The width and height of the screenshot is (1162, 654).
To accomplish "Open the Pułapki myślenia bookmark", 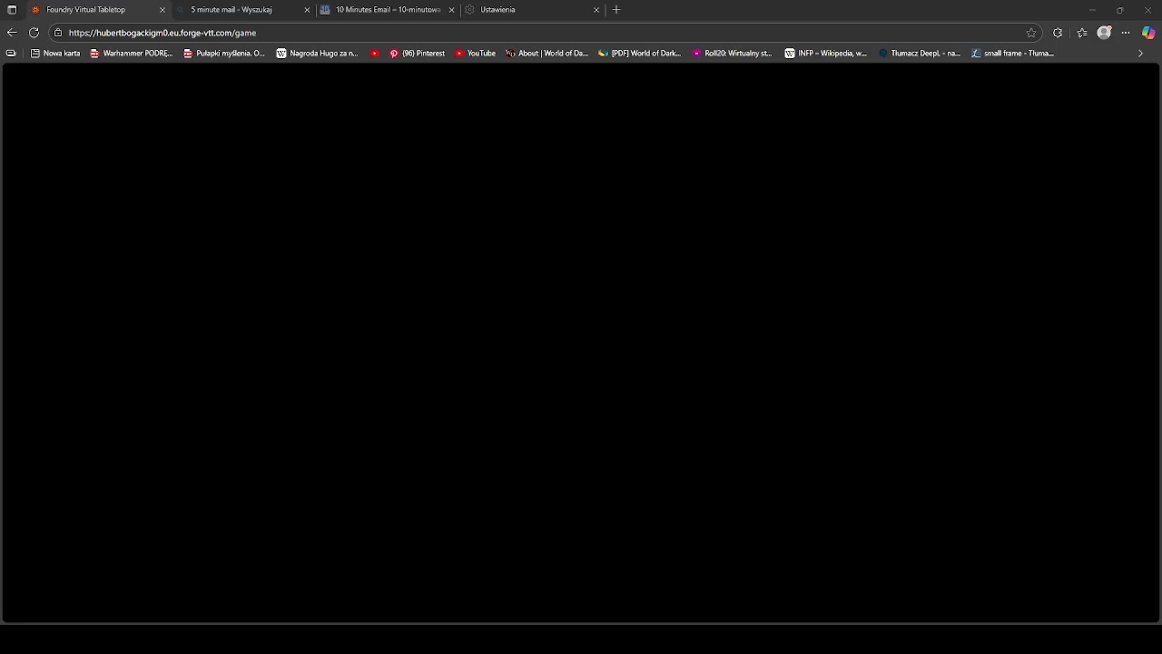I will click(224, 54).
